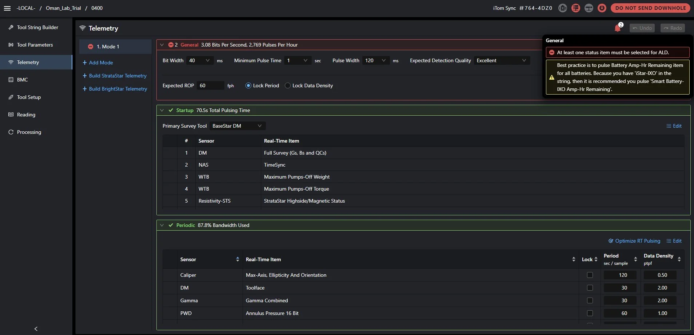Check the Lock checkbox on the Gamma row
The image size is (694, 335).
click(590, 300)
